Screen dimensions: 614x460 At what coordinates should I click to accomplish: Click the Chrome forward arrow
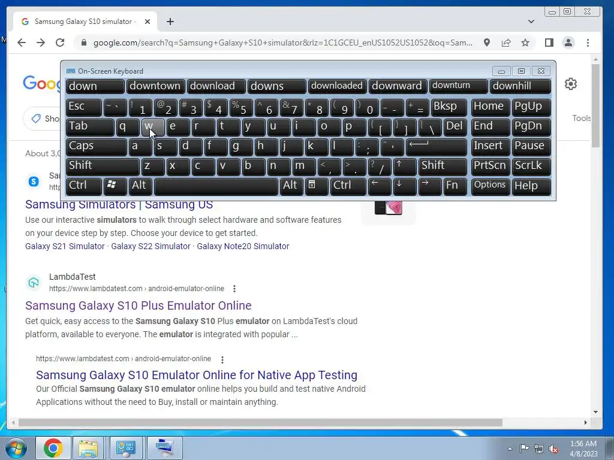(41, 43)
